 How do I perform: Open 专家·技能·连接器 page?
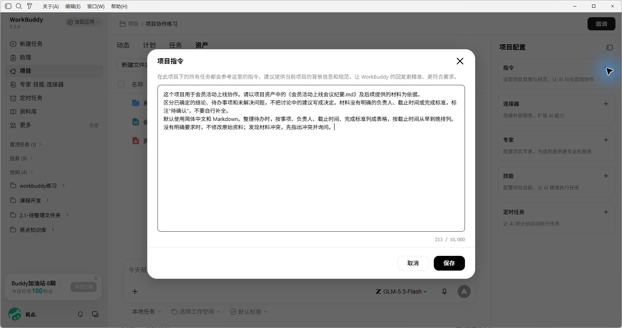[54, 84]
